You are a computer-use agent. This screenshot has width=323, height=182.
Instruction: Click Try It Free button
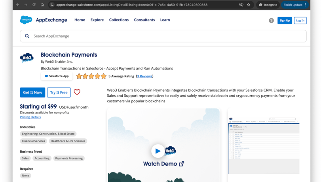pos(59,92)
